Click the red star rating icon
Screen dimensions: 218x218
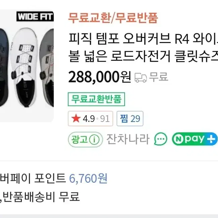(x=76, y=119)
